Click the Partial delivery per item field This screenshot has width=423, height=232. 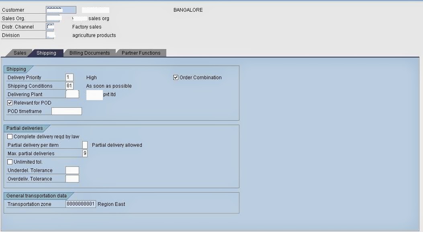(x=85, y=145)
